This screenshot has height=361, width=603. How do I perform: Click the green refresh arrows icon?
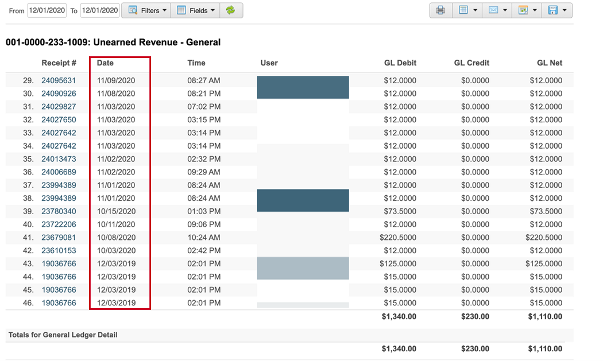coord(230,10)
